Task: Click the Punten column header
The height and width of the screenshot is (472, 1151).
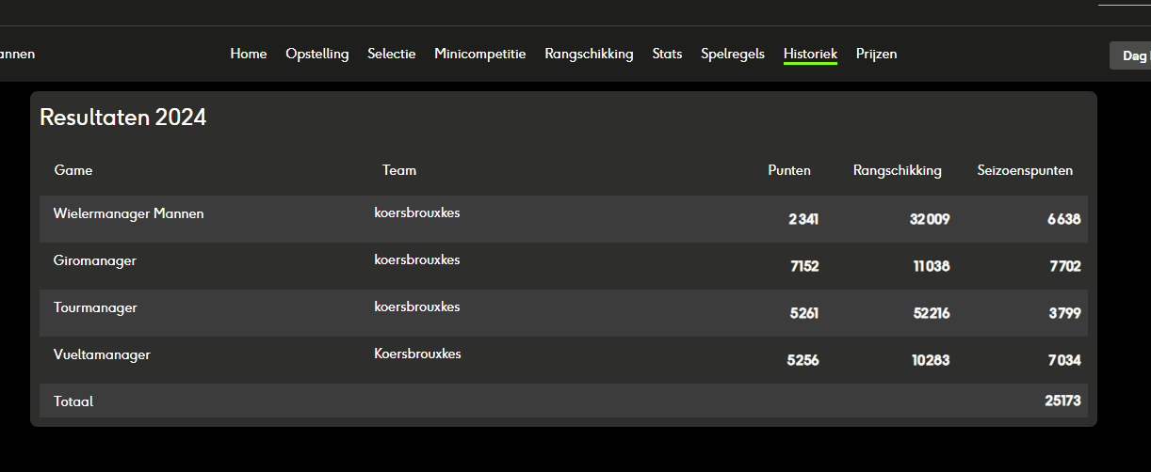Action: coord(789,170)
